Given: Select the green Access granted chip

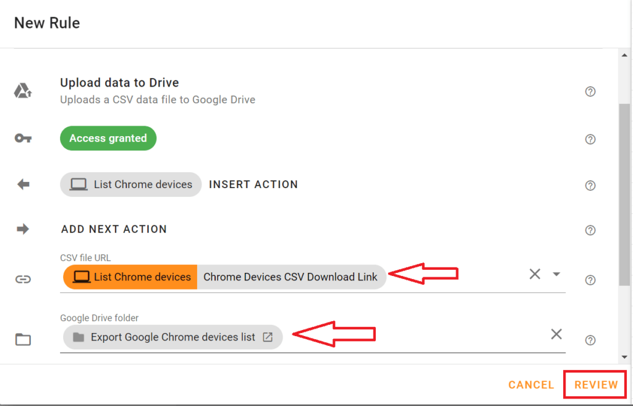Looking at the screenshot, I should (x=108, y=138).
